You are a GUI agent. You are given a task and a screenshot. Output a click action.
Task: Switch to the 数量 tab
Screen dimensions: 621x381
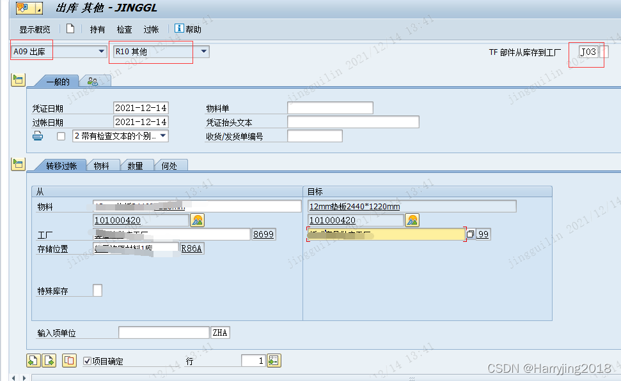coord(135,165)
